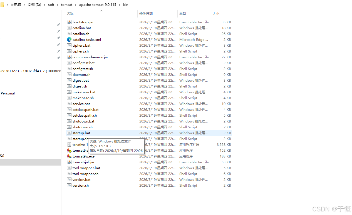352x215 pixels.
Task: Click the service.bat file icon
Action: pos(69,104)
